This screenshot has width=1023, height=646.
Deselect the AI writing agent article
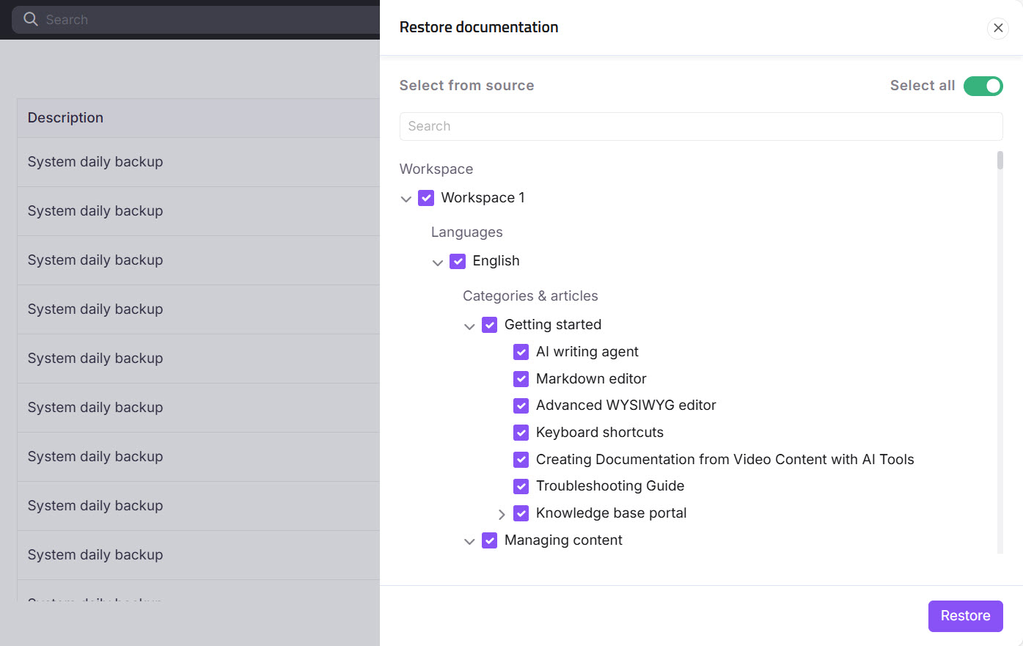point(521,352)
